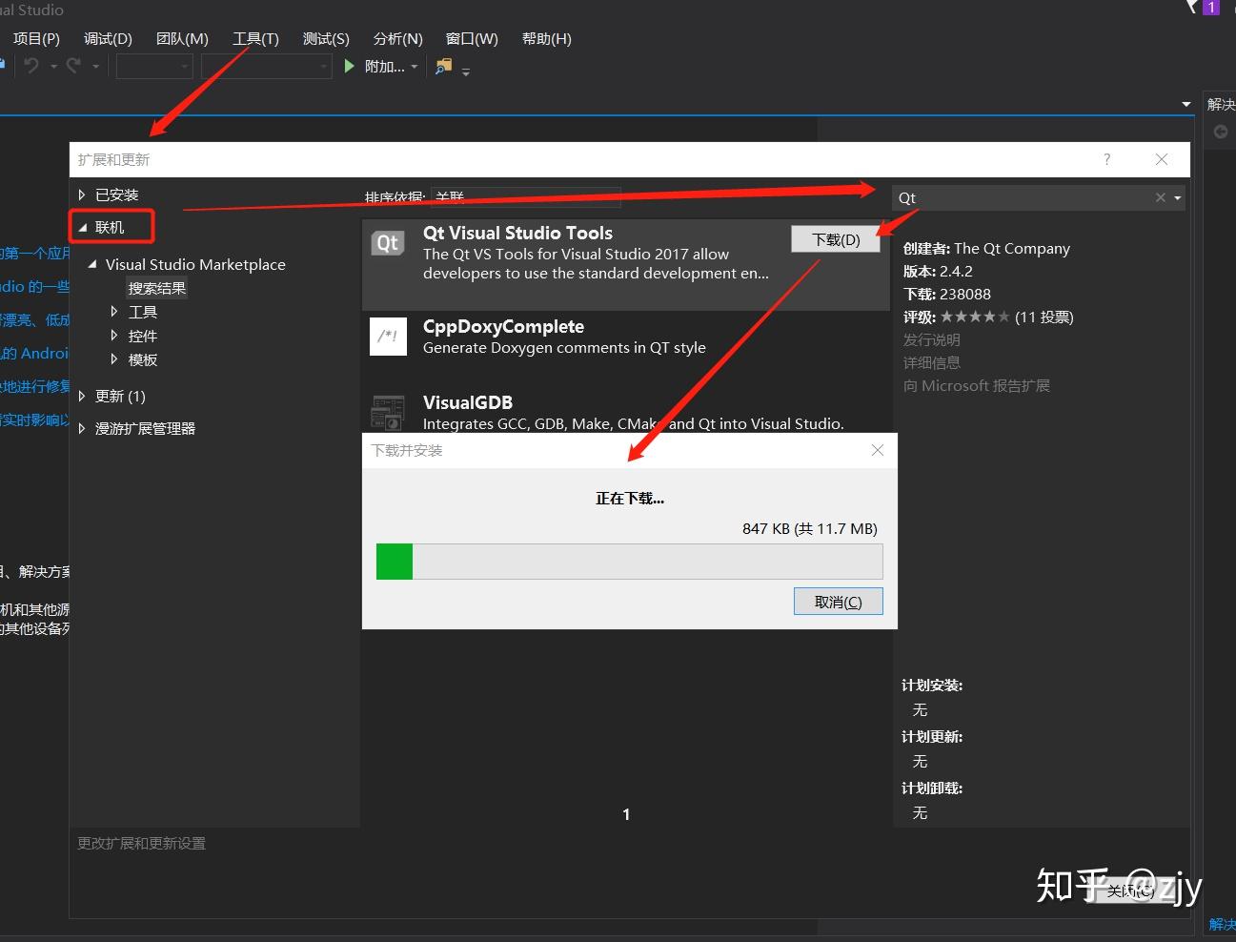Click the rating stars of Qt extension
Image resolution: width=1236 pixels, height=942 pixels.
click(975, 317)
